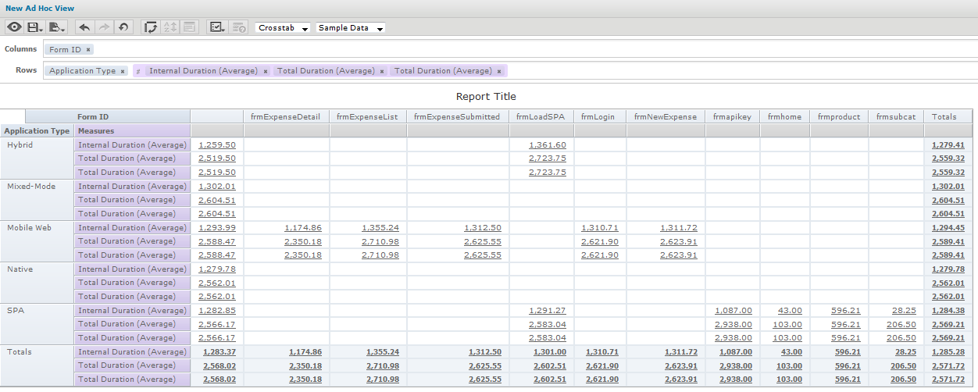
Task: Switch groups with the pivot icon
Action: (x=151, y=27)
